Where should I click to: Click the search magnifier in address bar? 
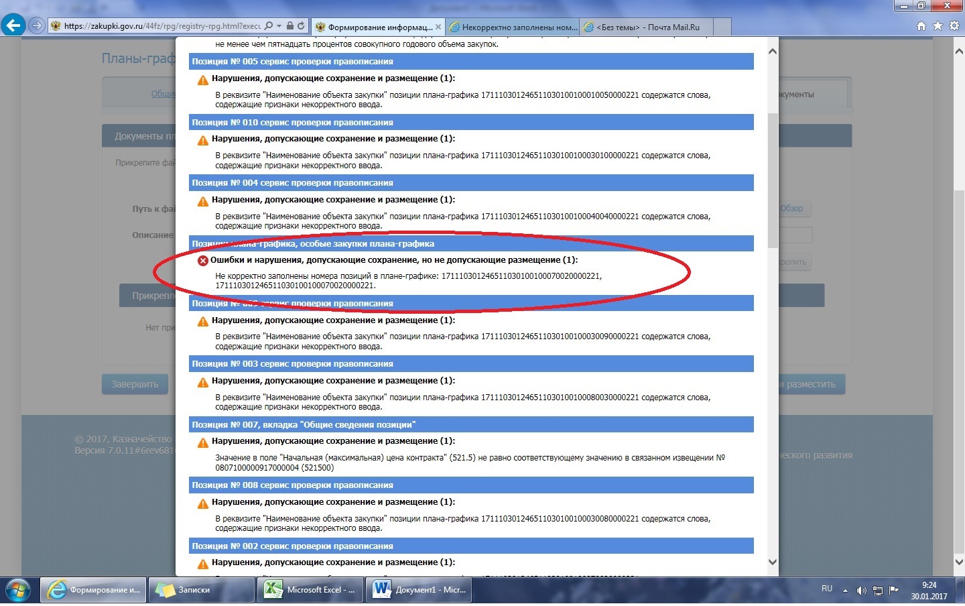(x=269, y=26)
